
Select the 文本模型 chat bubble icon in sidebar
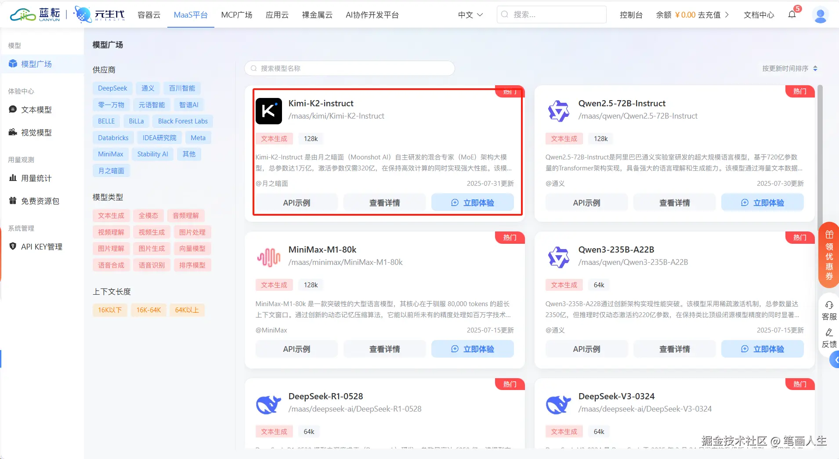(x=13, y=109)
